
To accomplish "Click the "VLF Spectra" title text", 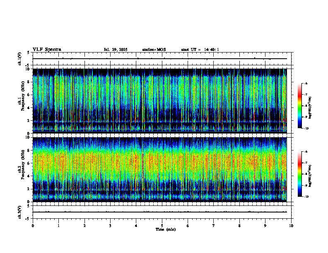I will coord(47,50).
